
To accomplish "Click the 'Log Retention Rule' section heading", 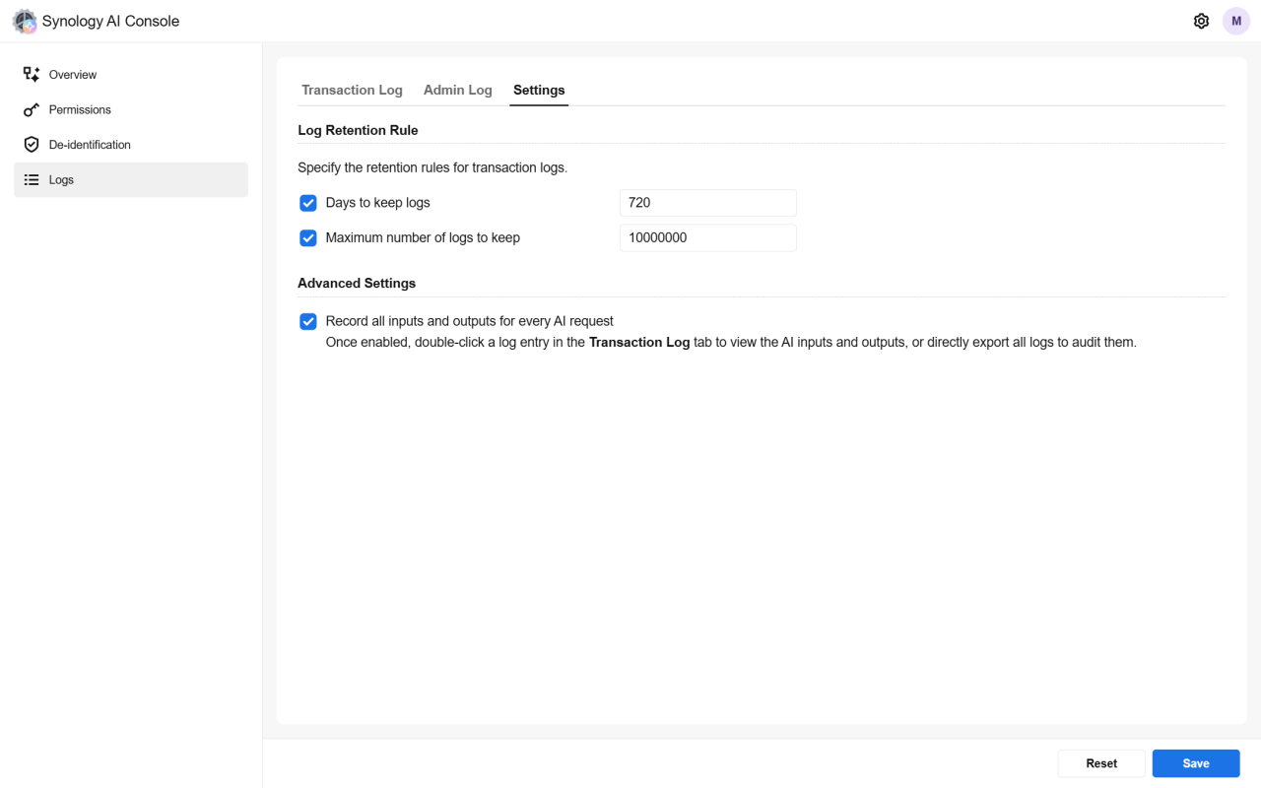I will coord(358,130).
